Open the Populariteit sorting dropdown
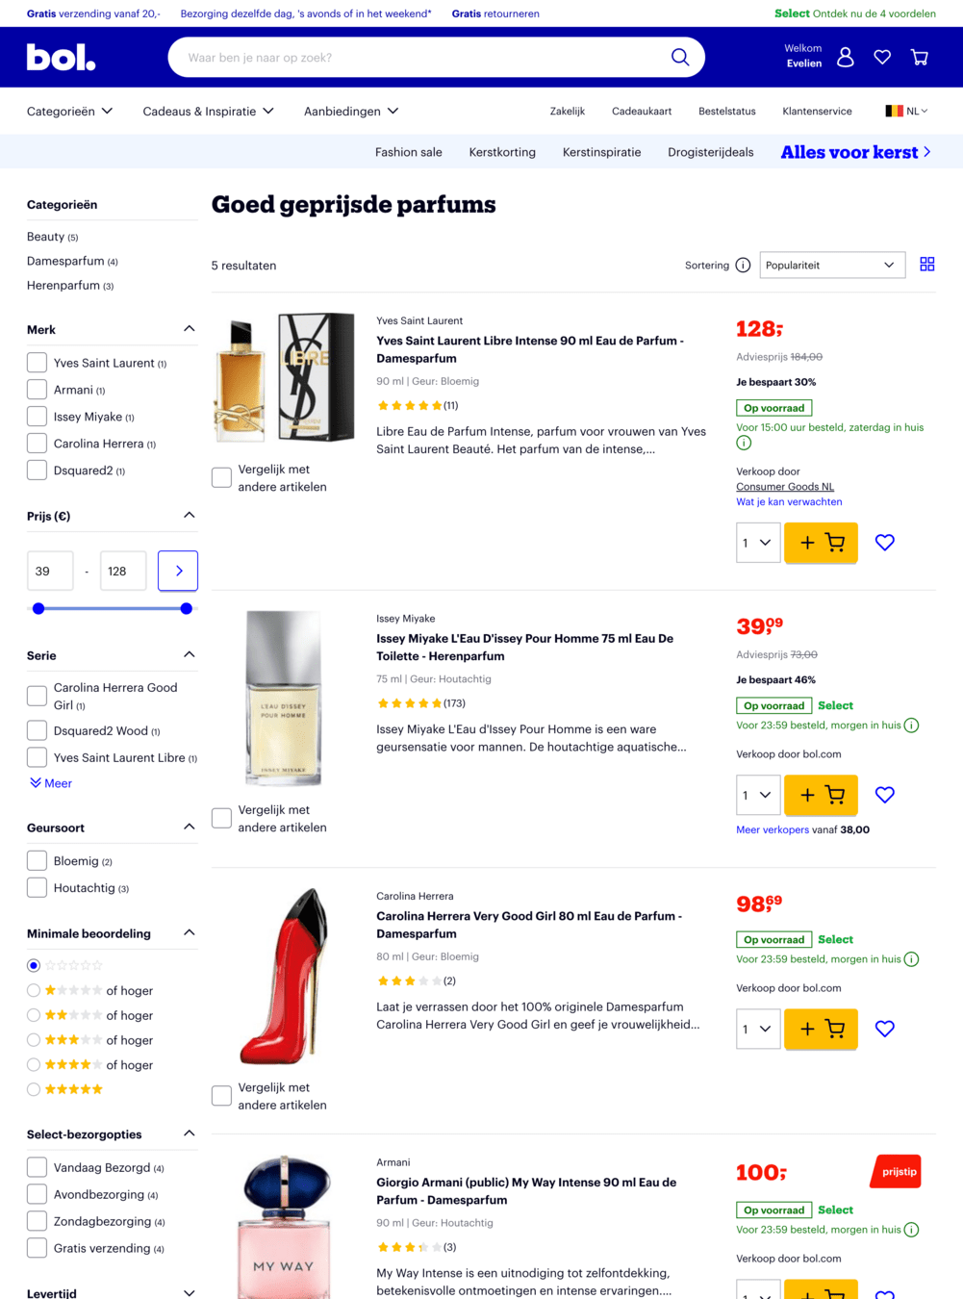The height and width of the screenshot is (1299, 963). [831, 266]
